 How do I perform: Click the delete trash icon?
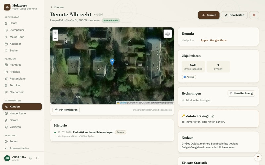coord(254,15)
